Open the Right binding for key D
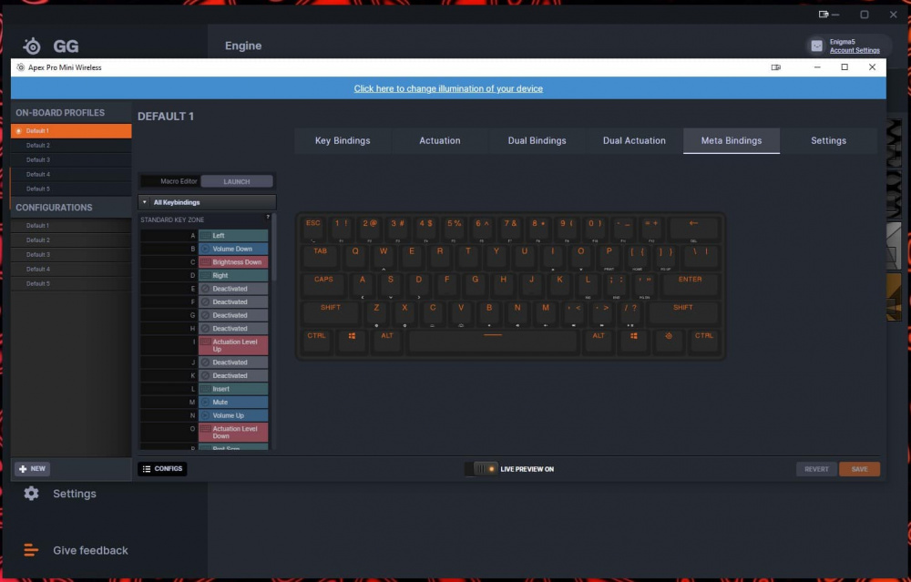The height and width of the screenshot is (582, 911). [x=233, y=275]
